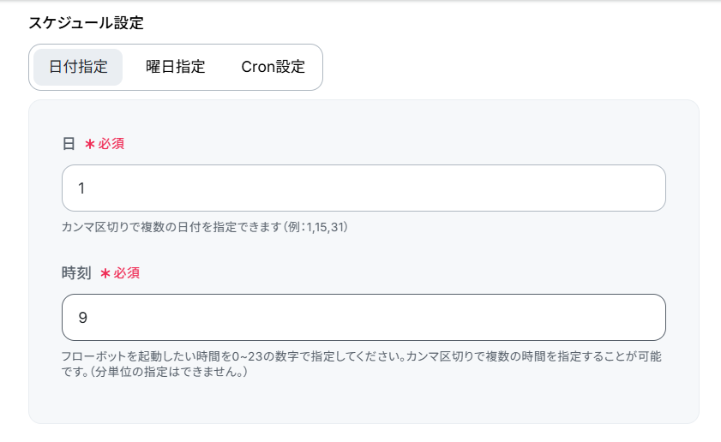Click the 必須 marker next to 時刻
The height and width of the screenshot is (442, 721).
point(126,273)
